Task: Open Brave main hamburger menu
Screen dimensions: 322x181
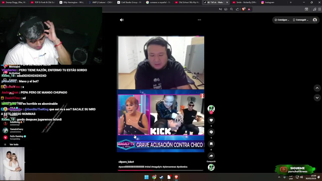Action: point(320,9)
